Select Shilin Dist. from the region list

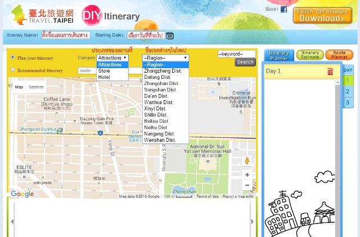(x=165, y=115)
